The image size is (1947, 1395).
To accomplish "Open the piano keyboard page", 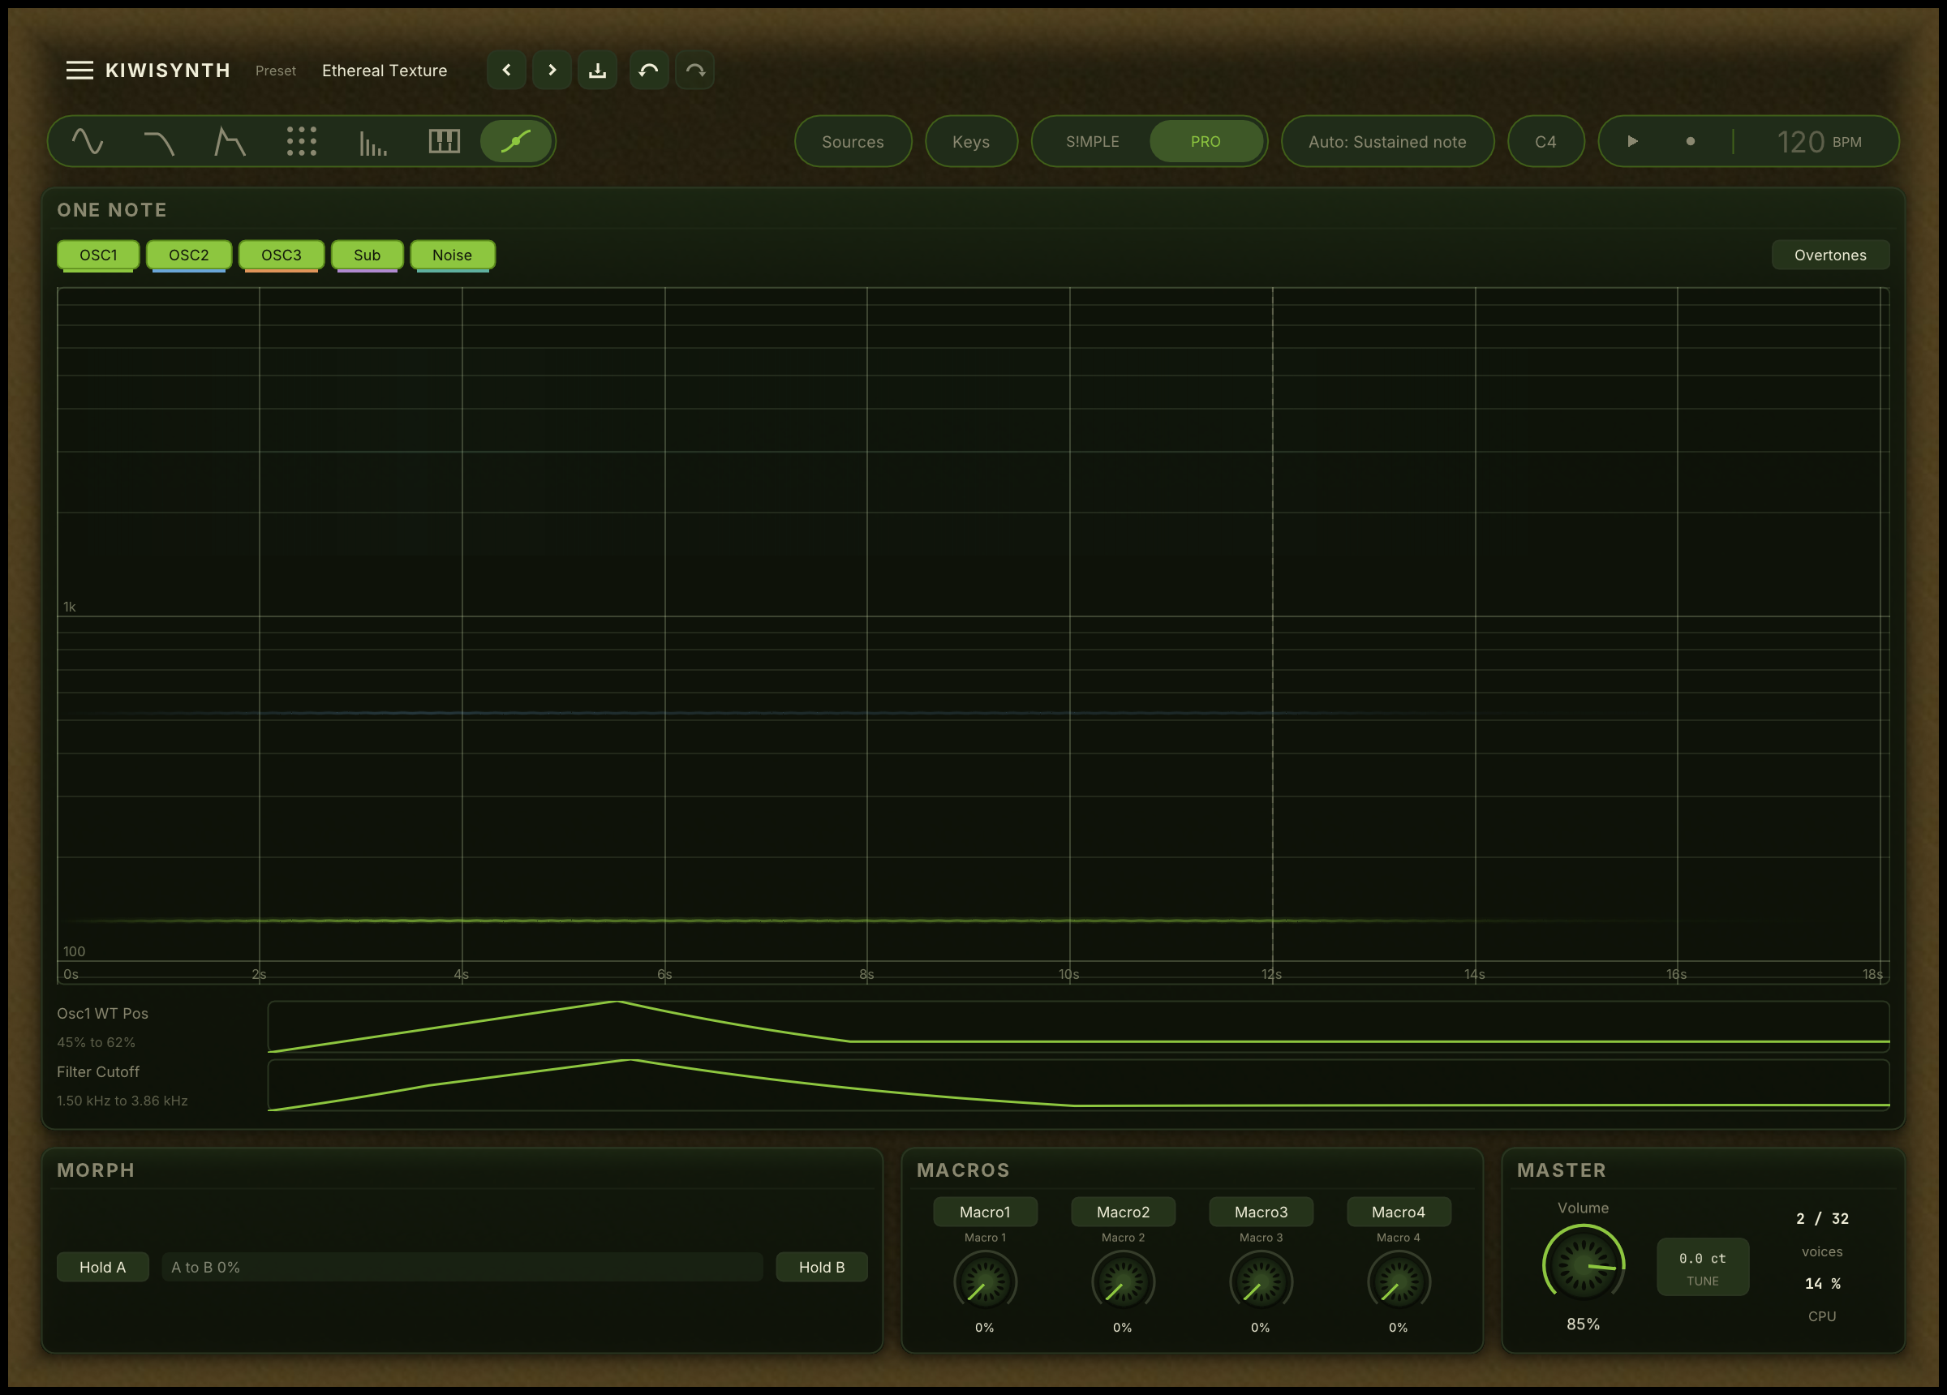I will (444, 142).
